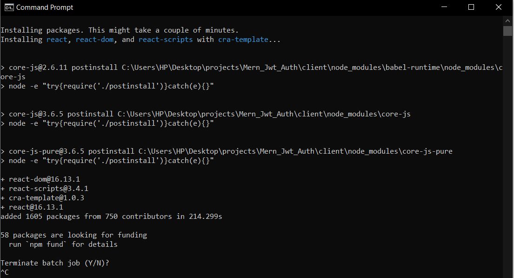Screen dimensions: 514x278
Task: Click the node -e command under core-js-pure
Action: 107,161
